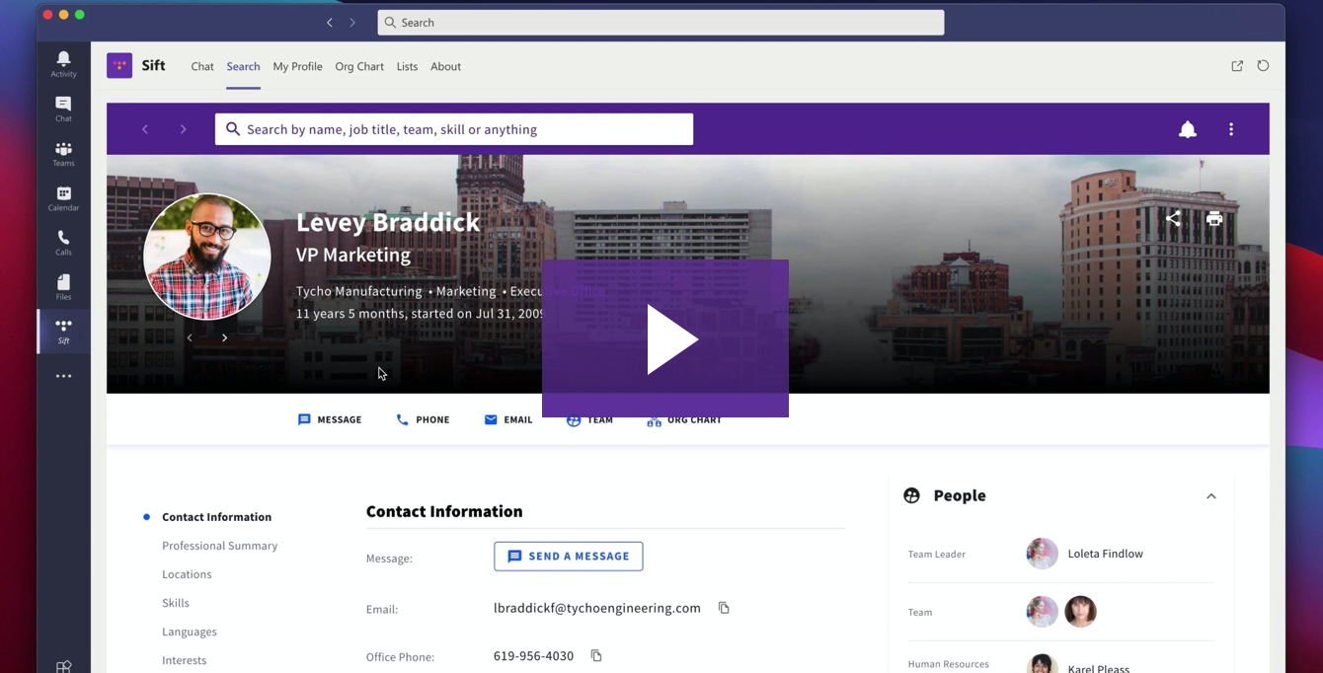
Task: Jump to the Languages section
Action: coord(190,632)
